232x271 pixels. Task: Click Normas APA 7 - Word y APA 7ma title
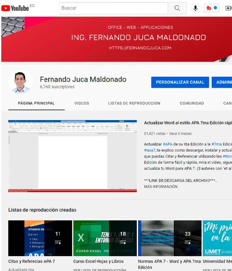[169, 264]
